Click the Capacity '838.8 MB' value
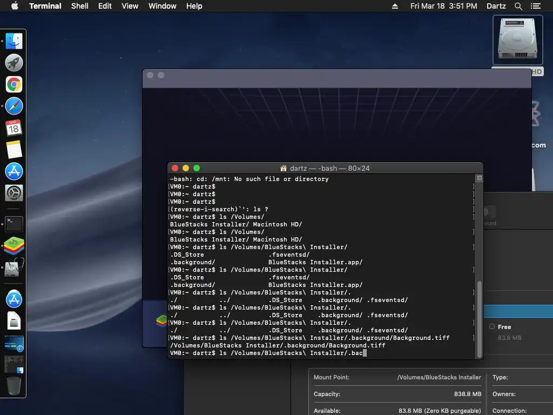 tap(468, 394)
